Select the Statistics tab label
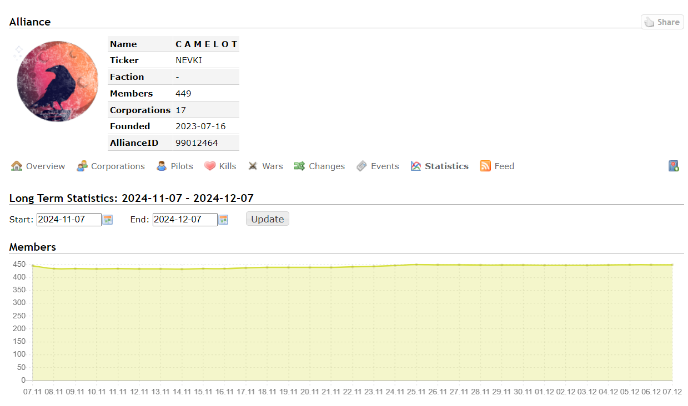Image resolution: width=688 pixels, height=406 pixels. (x=447, y=166)
